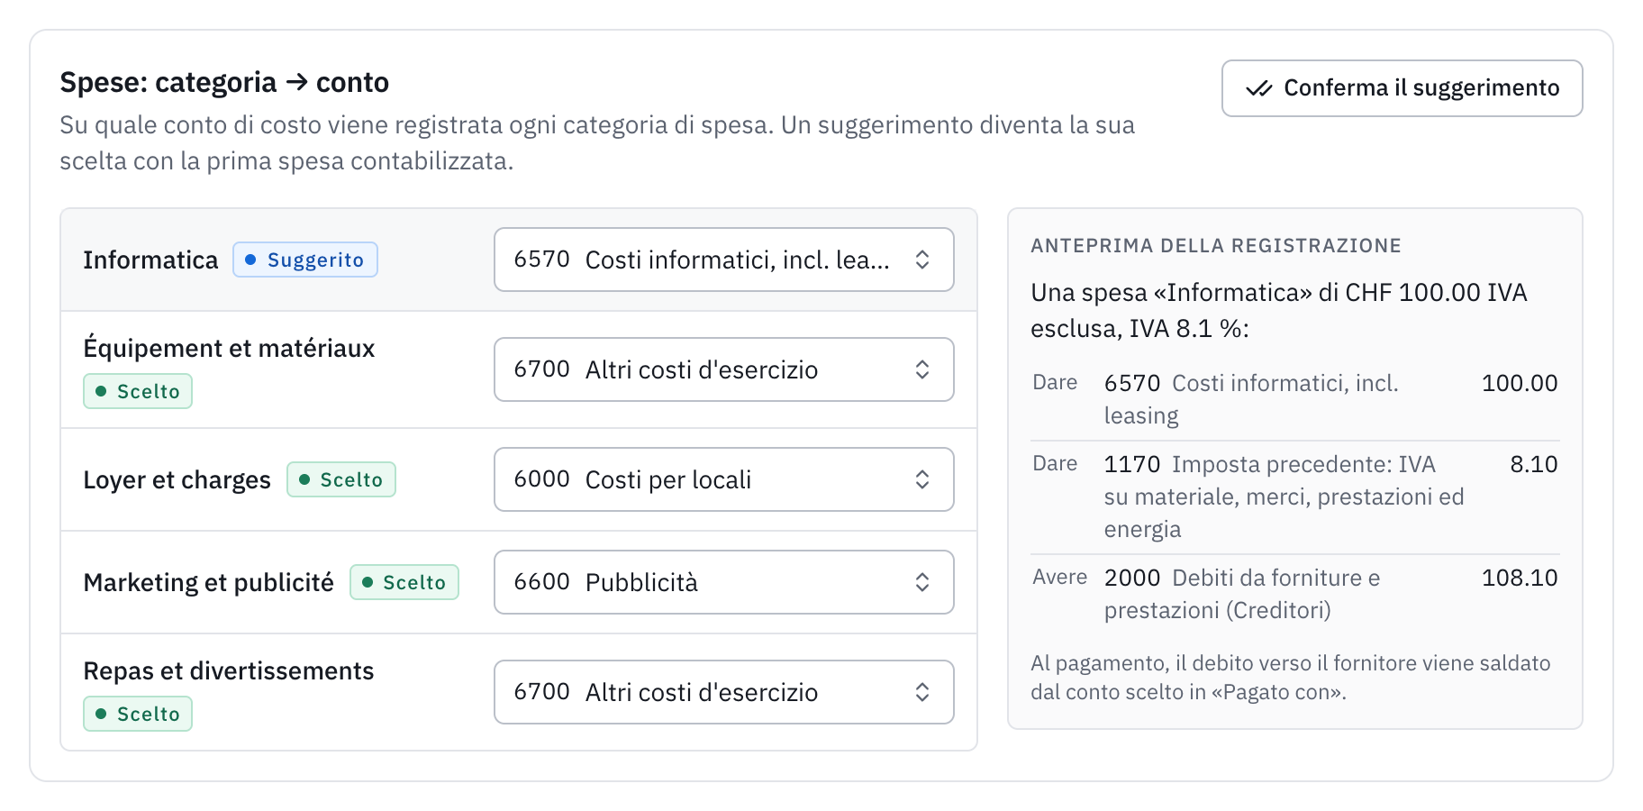Click the preview amount 100.00
The height and width of the screenshot is (811, 1643).
click(x=1520, y=383)
